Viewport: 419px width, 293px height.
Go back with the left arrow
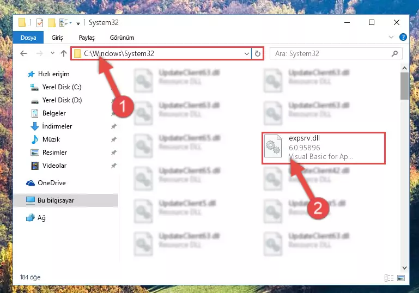tap(23, 54)
